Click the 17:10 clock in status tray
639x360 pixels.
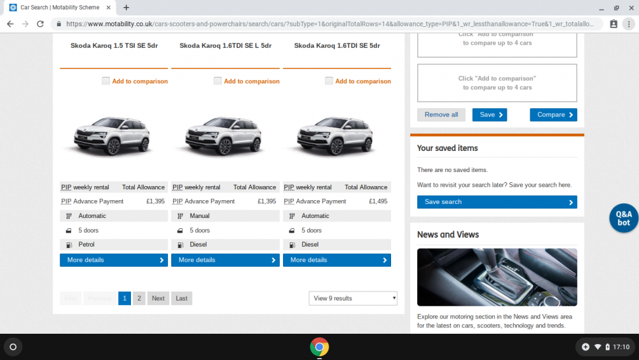[621, 347]
